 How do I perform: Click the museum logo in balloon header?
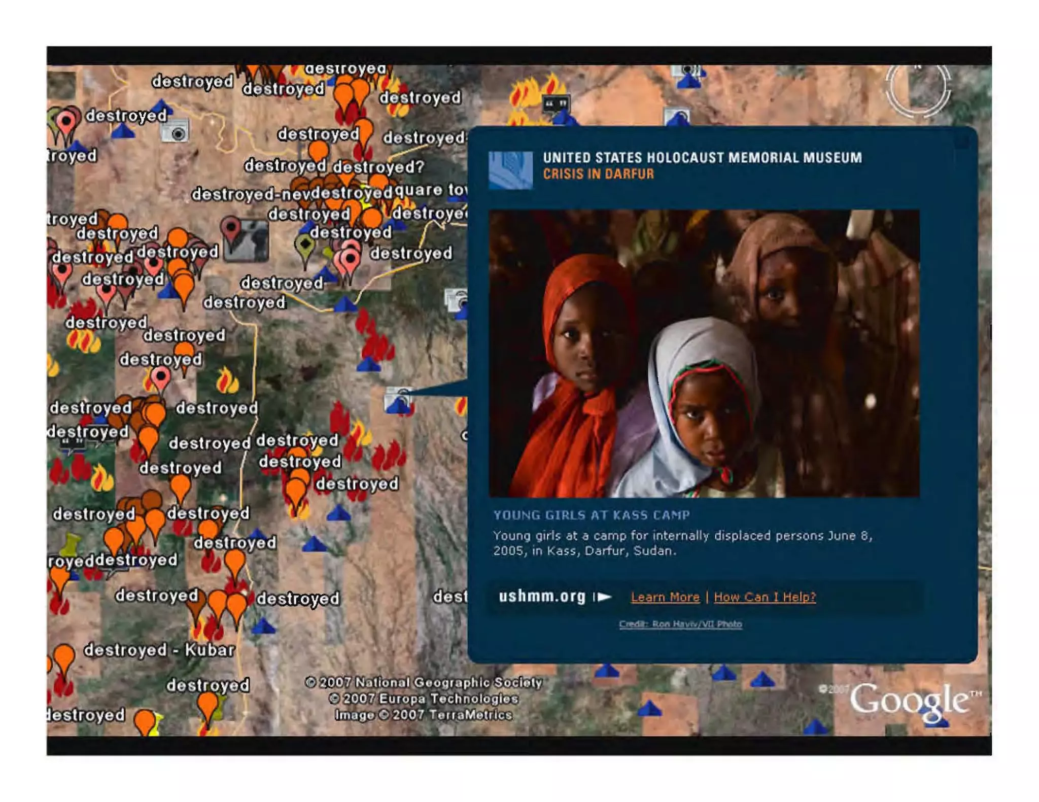click(510, 170)
